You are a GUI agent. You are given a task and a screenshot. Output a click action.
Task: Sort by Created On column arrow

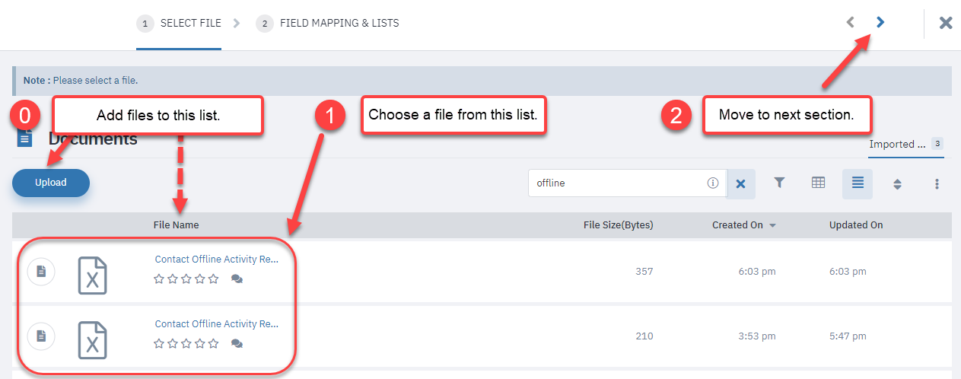773,225
